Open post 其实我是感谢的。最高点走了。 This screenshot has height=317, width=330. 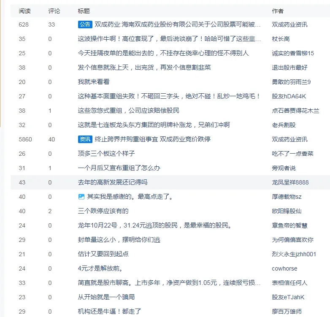(130, 197)
